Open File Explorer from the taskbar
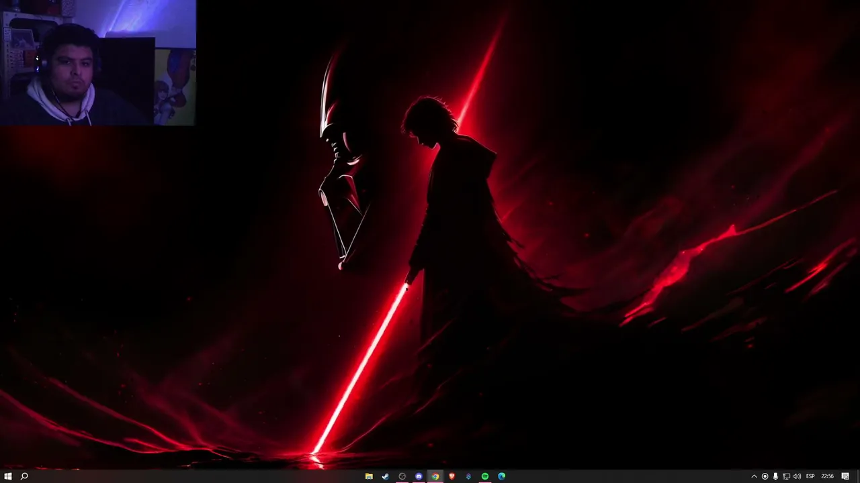The width and height of the screenshot is (860, 483). coord(369,476)
